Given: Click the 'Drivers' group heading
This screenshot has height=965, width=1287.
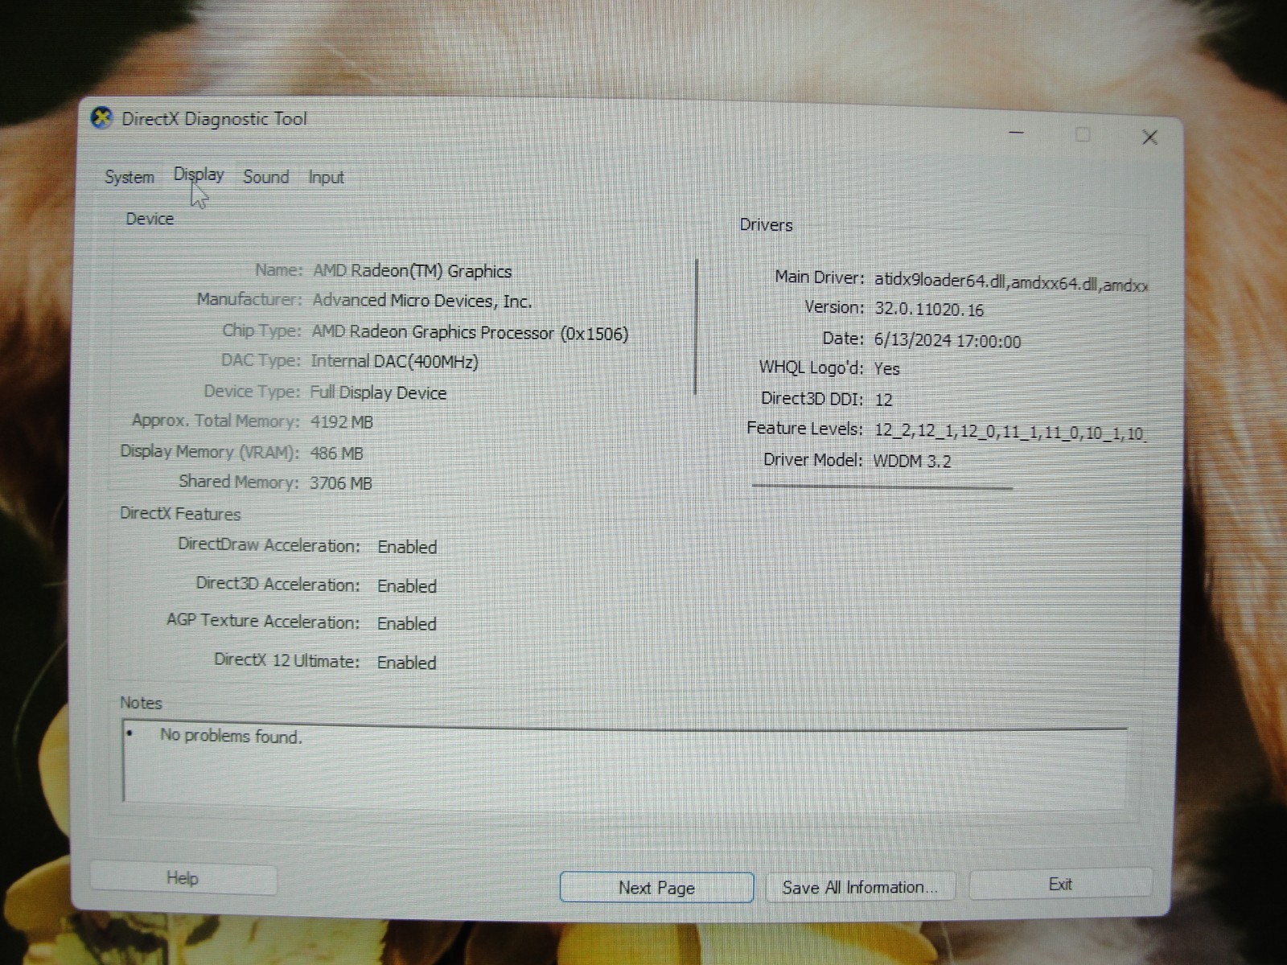Looking at the screenshot, I should pyautogui.click(x=766, y=225).
